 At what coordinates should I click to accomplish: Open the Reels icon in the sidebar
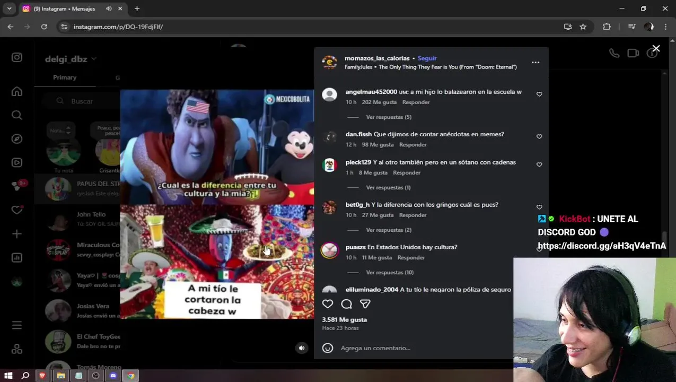point(17,162)
